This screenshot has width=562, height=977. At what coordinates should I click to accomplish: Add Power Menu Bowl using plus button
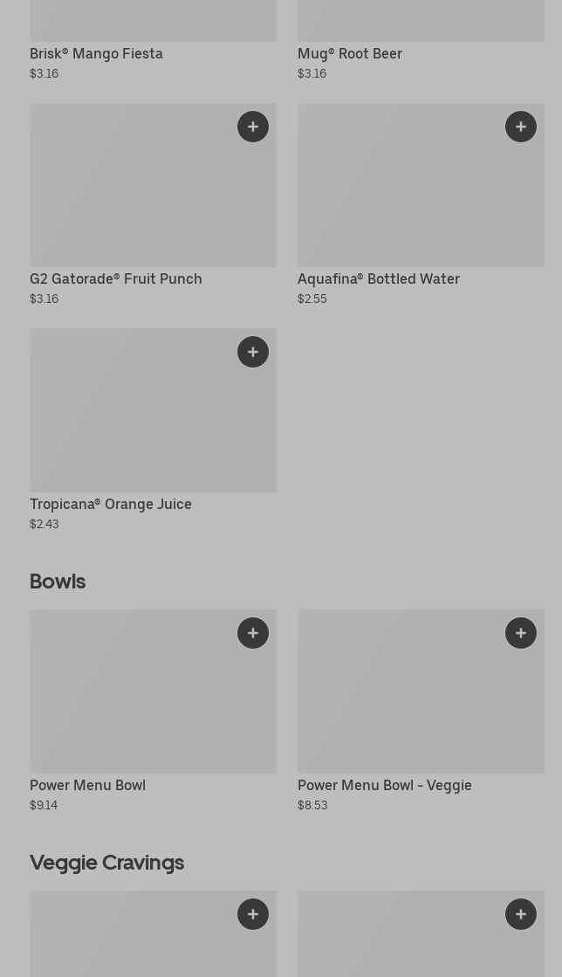tap(253, 633)
